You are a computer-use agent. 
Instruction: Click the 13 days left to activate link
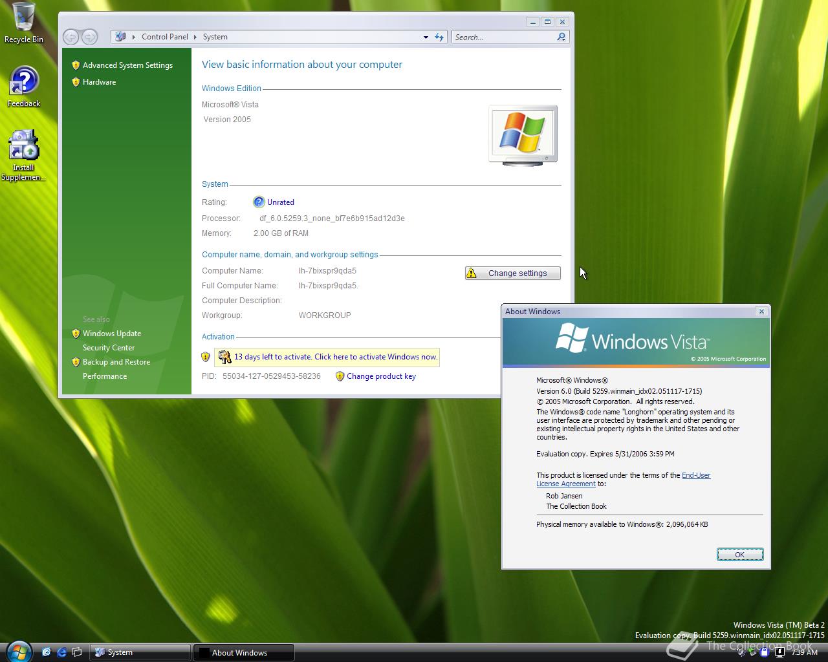coord(336,357)
